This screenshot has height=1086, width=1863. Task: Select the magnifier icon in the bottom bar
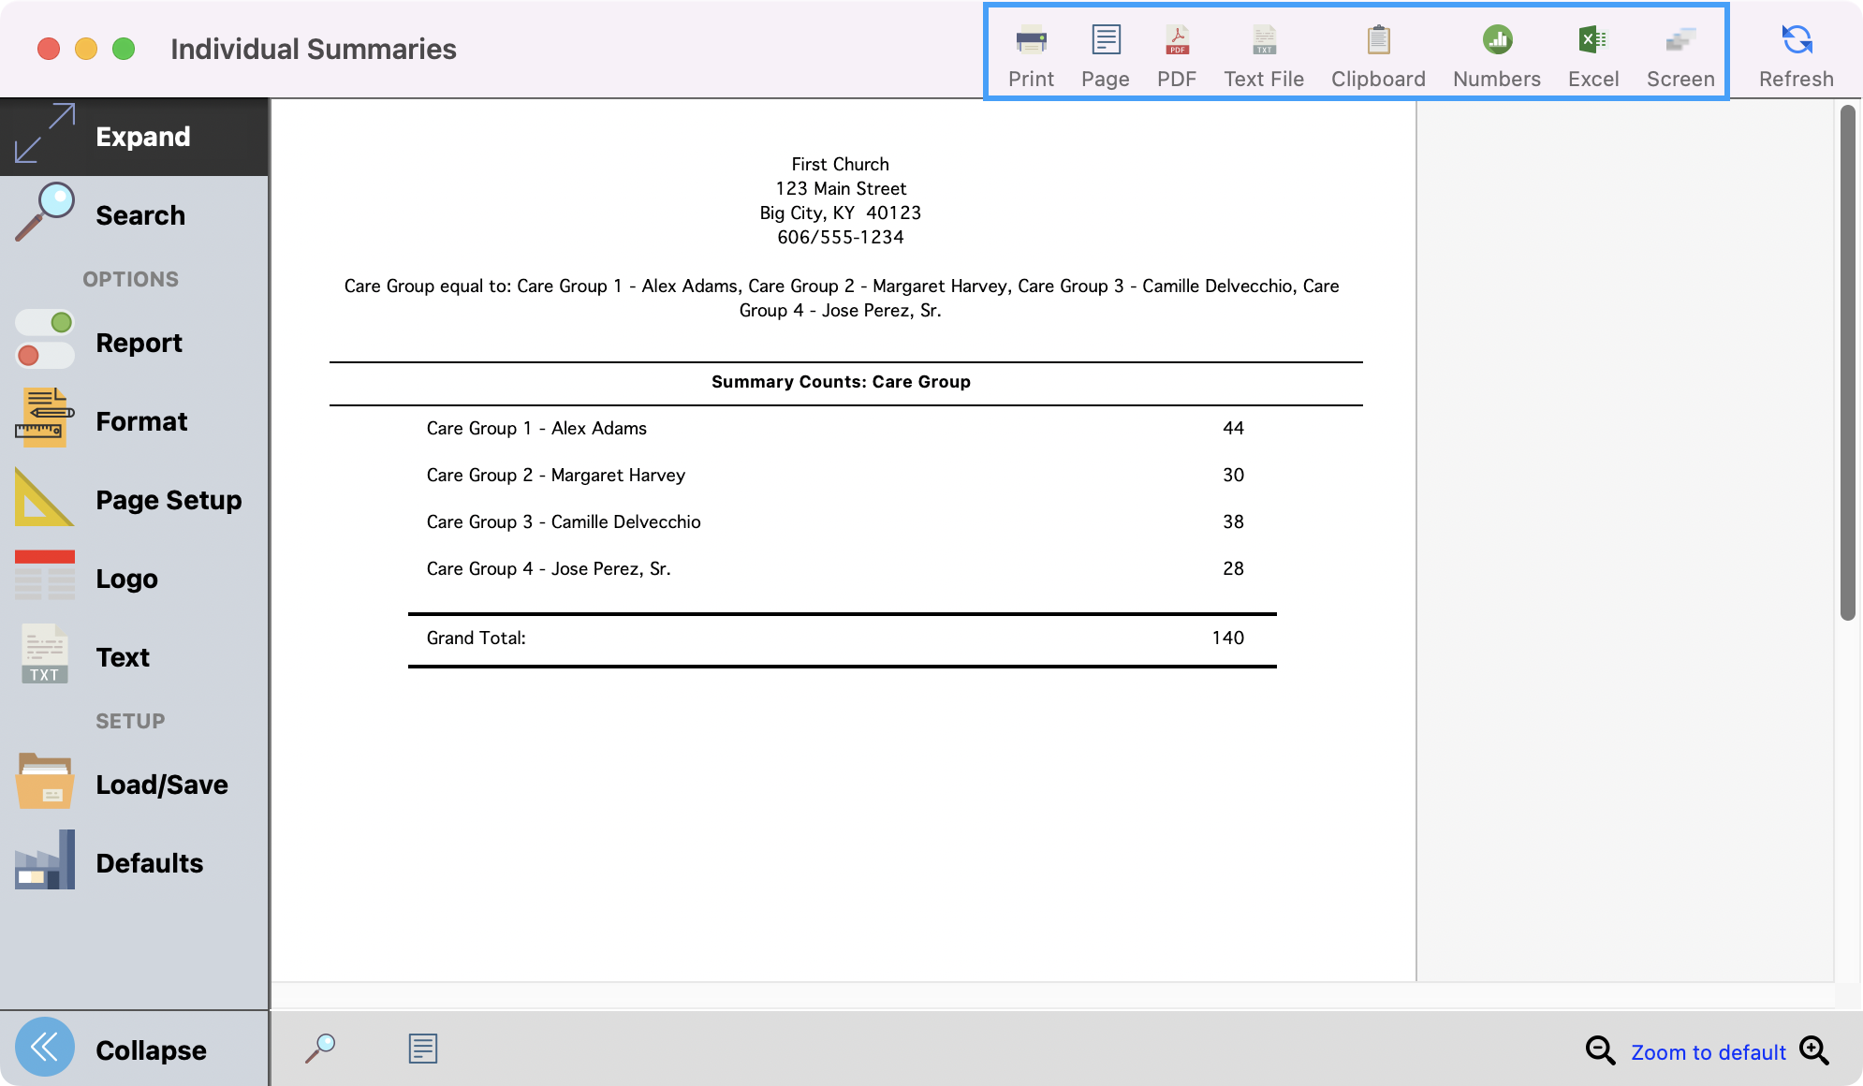(320, 1048)
